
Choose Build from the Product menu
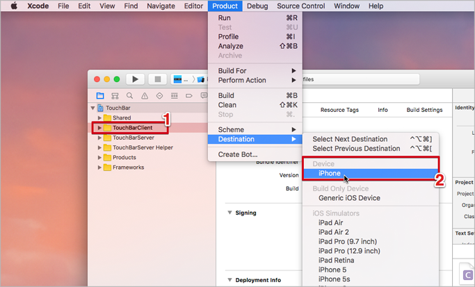[255, 95]
